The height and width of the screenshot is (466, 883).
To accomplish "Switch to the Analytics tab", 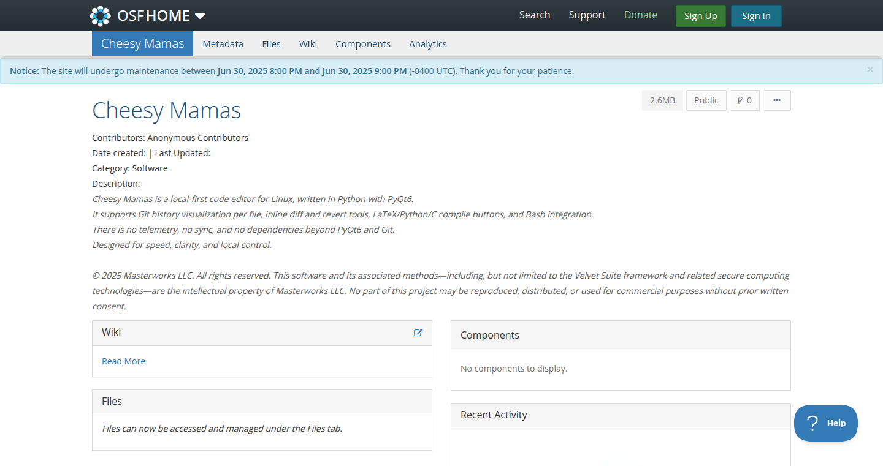I will tap(428, 44).
